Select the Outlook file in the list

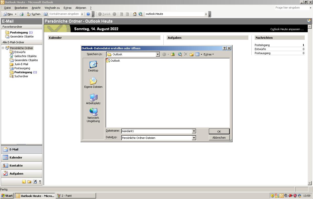(x=113, y=61)
